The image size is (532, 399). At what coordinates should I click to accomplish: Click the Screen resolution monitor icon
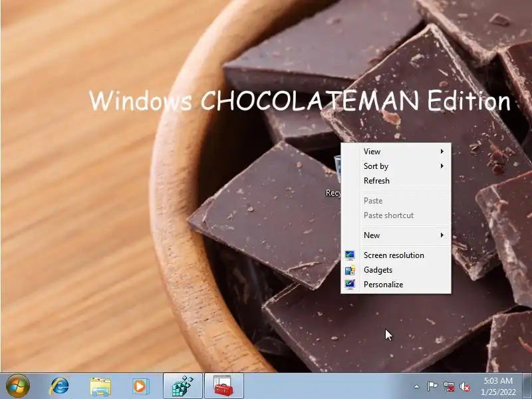[350, 255]
